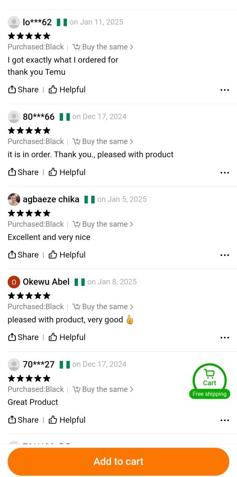Expand Buy the same on Okewu Abel's review

(103, 307)
